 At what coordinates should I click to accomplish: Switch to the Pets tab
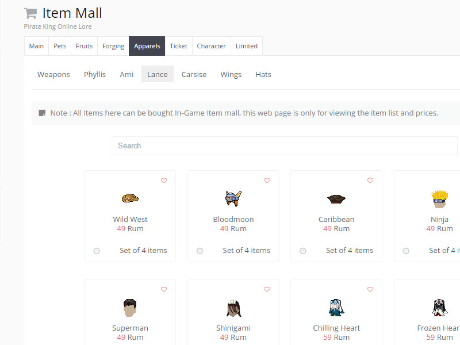[60, 46]
